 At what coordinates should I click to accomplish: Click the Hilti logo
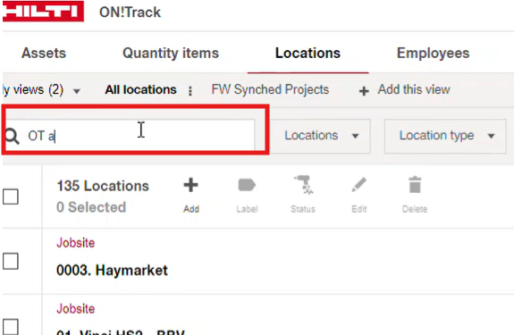tap(43, 12)
